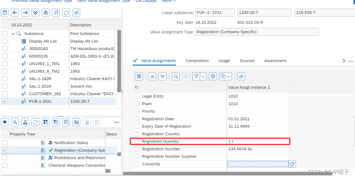Expand all nodes with double-down chevron icon

pyautogui.click(x=35, y=13)
